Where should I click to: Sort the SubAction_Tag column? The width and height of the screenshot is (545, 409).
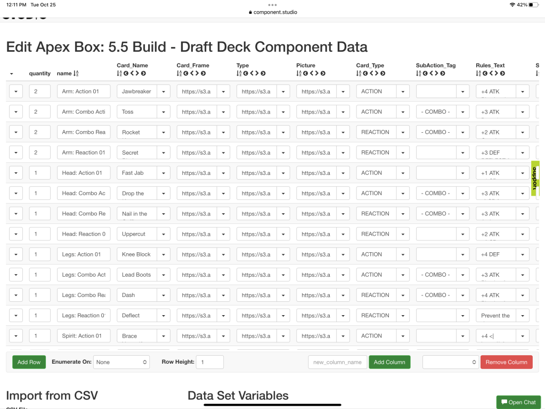click(x=419, y=74)
